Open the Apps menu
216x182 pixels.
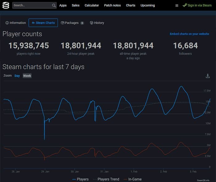63,5
